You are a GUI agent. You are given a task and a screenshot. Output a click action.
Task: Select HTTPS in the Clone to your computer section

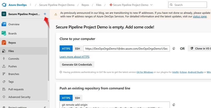pos(66,48)
